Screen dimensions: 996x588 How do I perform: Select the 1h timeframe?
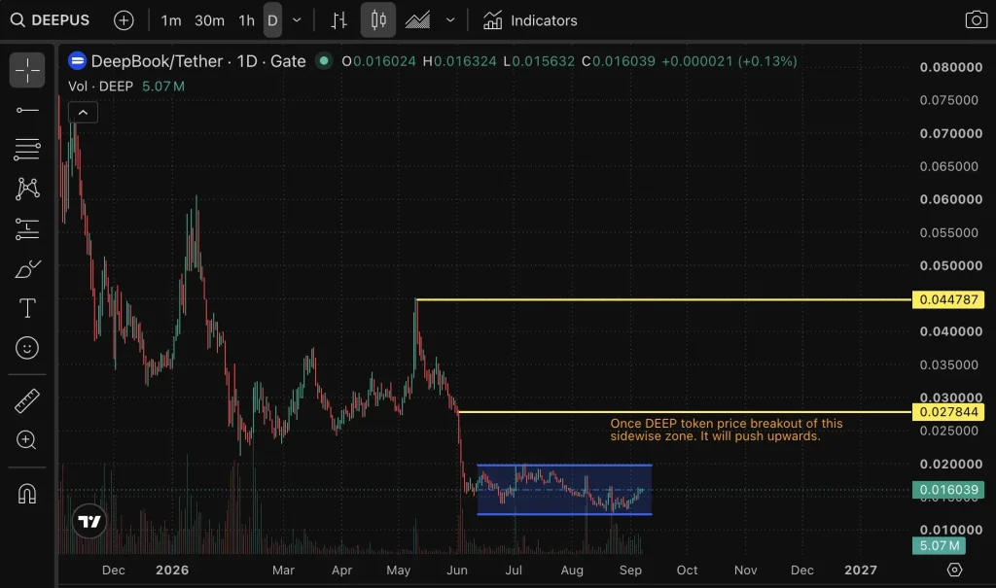click(x=246, y=20)
